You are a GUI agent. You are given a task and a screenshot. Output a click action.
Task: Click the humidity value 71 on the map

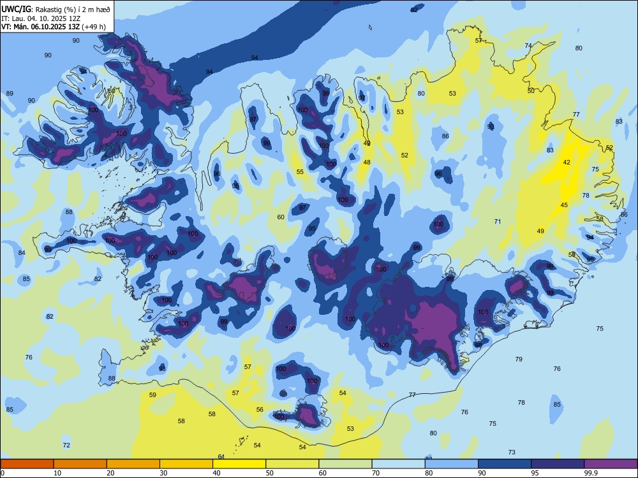[x=498, y=222]
